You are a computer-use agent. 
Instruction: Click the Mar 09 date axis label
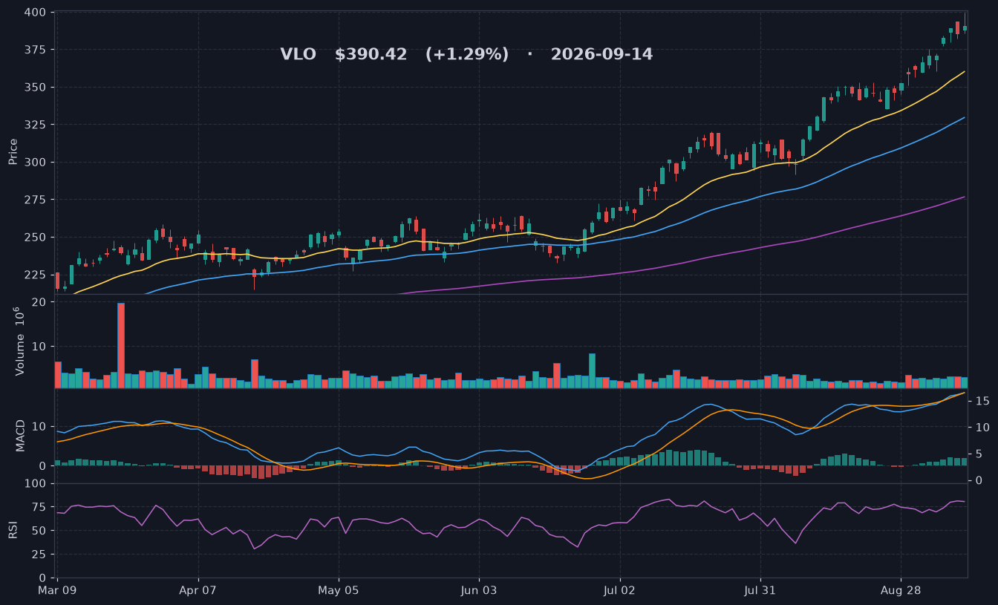click(x=57, y=591)
